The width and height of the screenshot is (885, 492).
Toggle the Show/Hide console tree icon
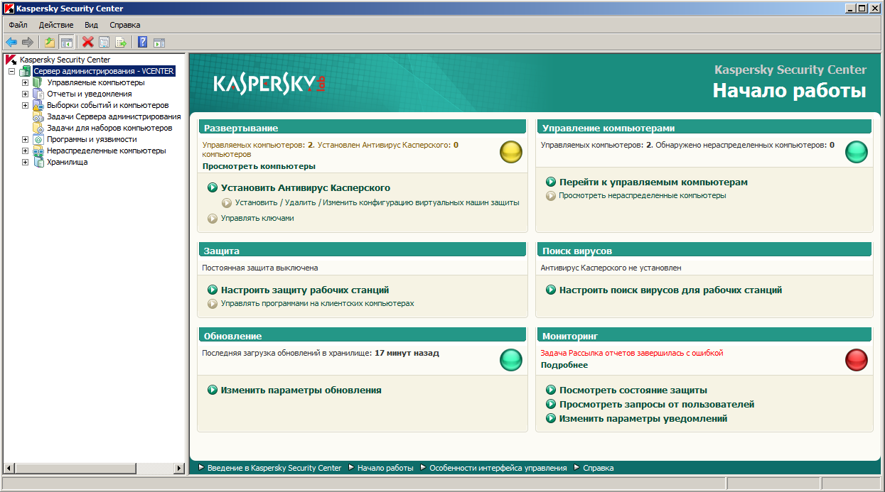pos(66,43)
